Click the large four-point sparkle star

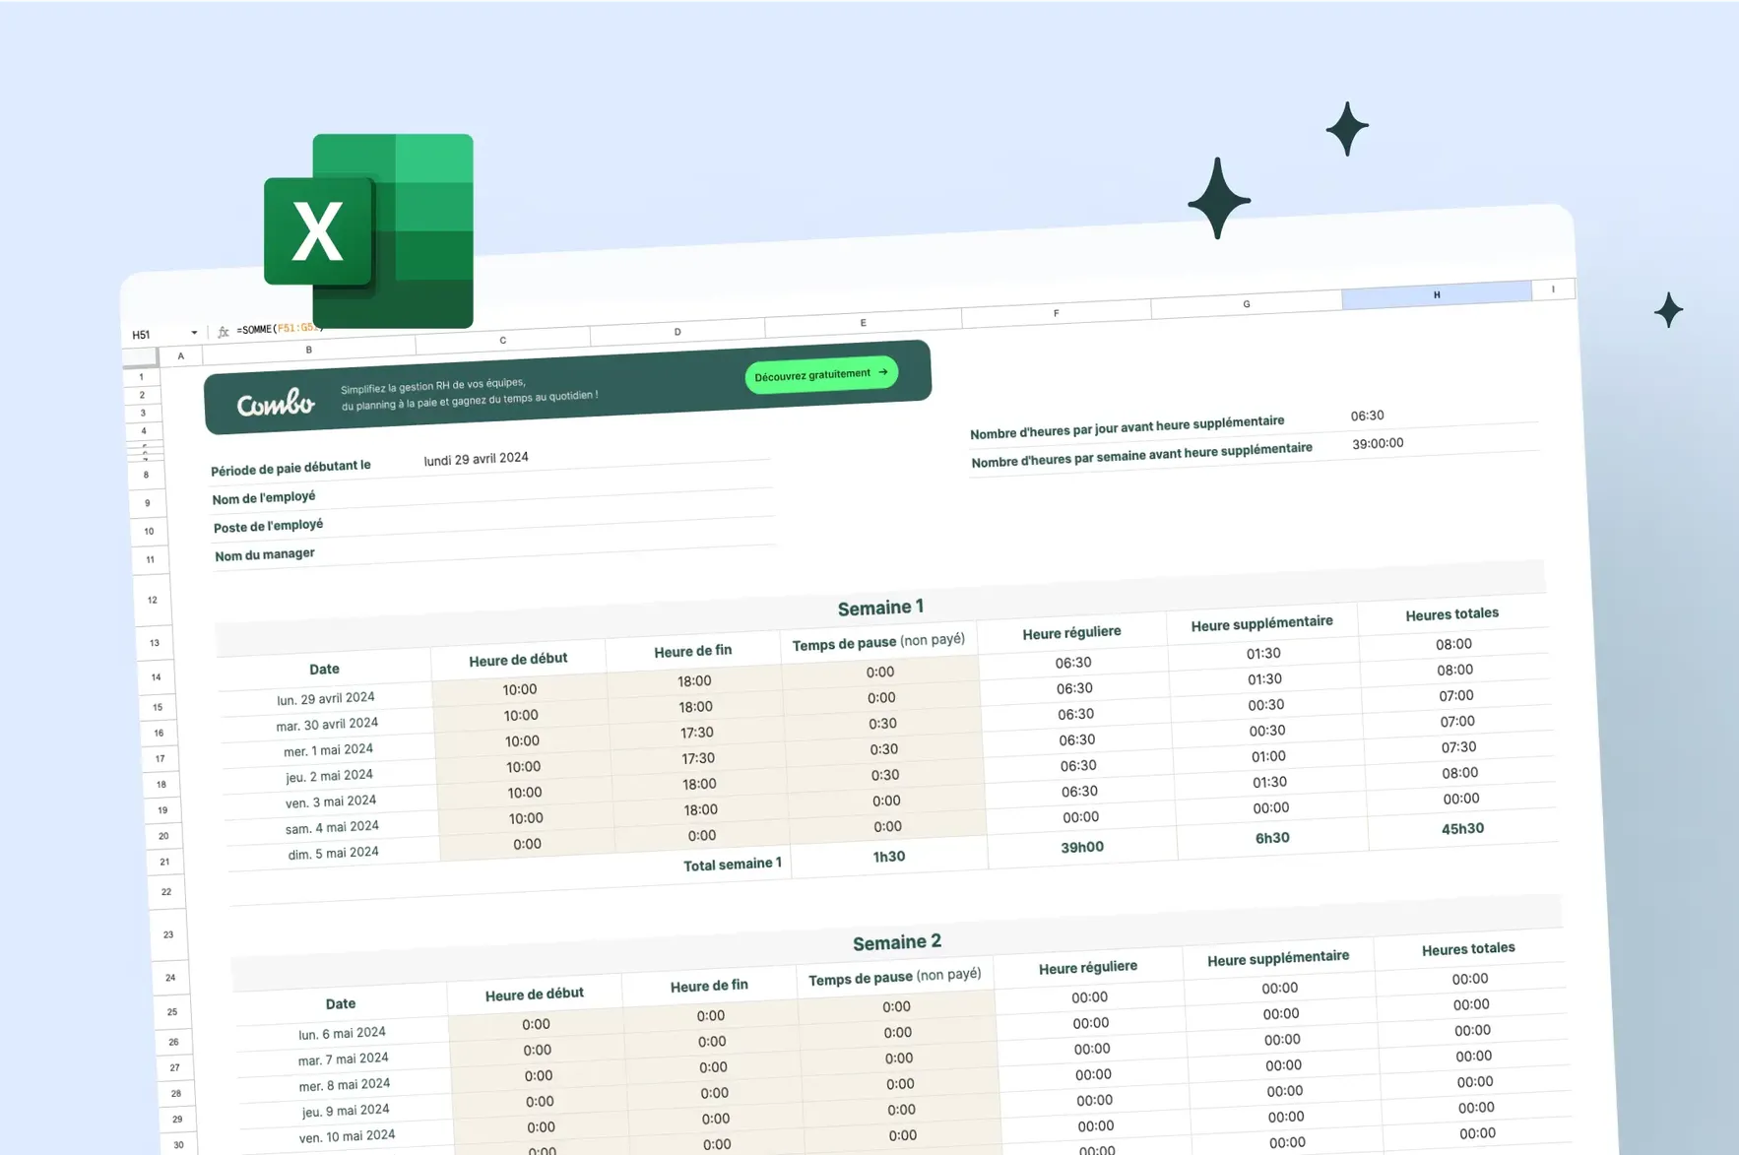tap(1218, 199)
